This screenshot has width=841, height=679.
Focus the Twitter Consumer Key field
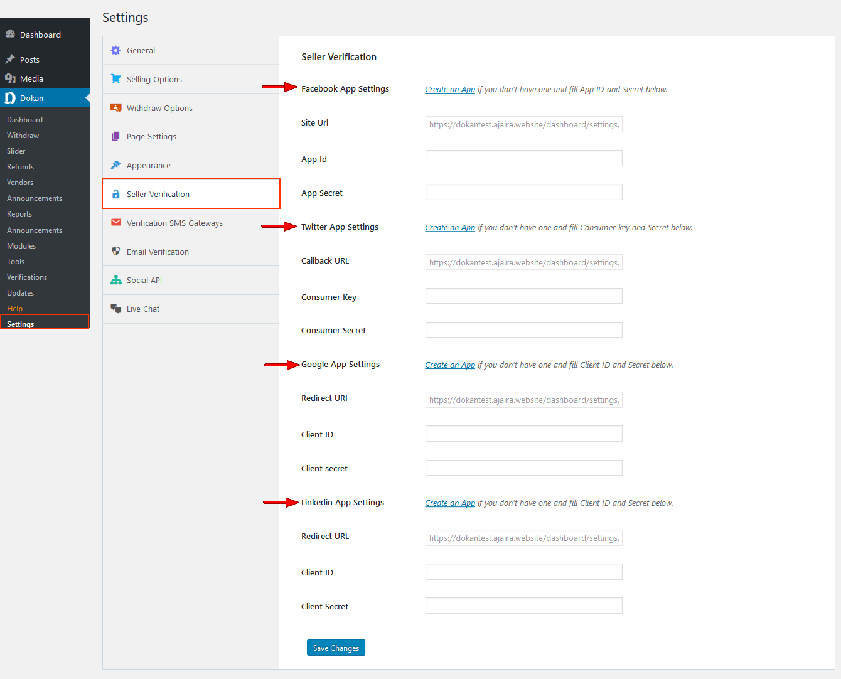pyautogui.click(x=524, y=296)
